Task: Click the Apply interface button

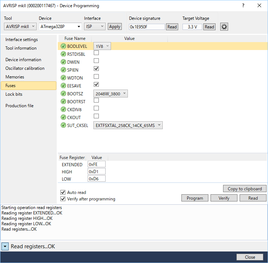Action: coord(115,27)
